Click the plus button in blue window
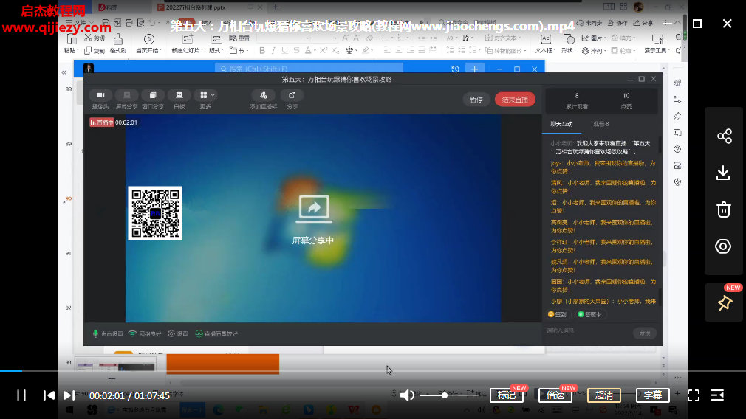 475,69
